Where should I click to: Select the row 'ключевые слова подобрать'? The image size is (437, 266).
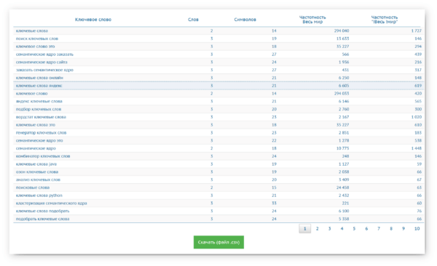point(219,211)
